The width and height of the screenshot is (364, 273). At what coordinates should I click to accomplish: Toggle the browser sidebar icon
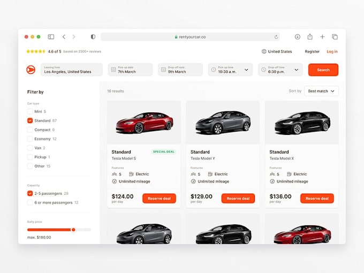(x=51, y=37)
